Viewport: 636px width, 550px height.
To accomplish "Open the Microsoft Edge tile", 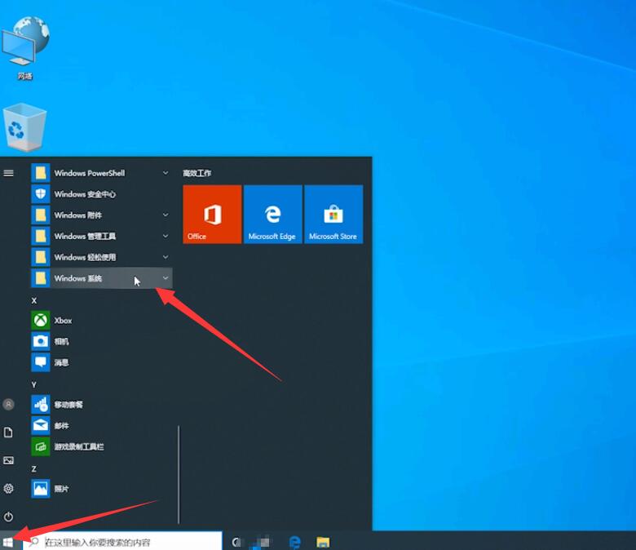I will pyautogui.click(x=273, y=215).
